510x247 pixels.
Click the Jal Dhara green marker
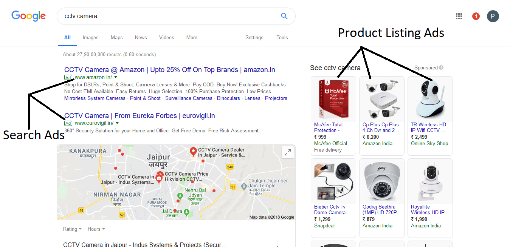tap(186, 212)
